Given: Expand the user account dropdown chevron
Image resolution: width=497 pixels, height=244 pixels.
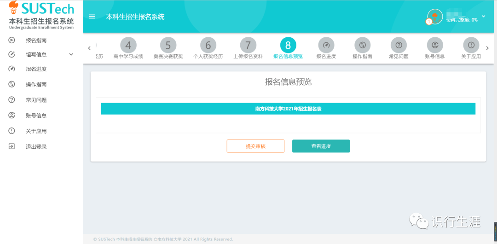Looking at the screenshot, I should 483,16.
